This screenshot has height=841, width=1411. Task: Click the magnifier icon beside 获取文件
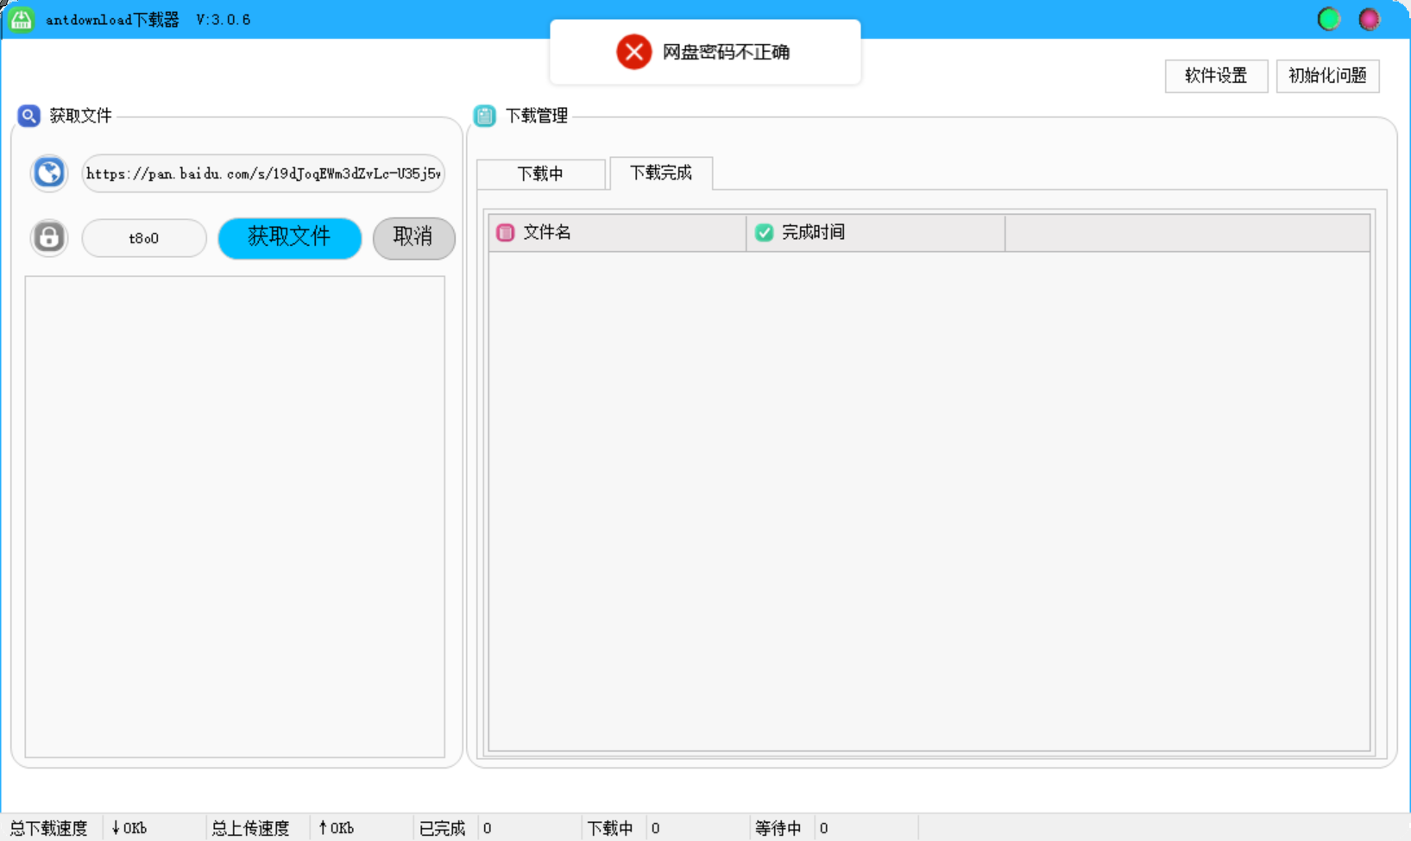pos(28,116)
